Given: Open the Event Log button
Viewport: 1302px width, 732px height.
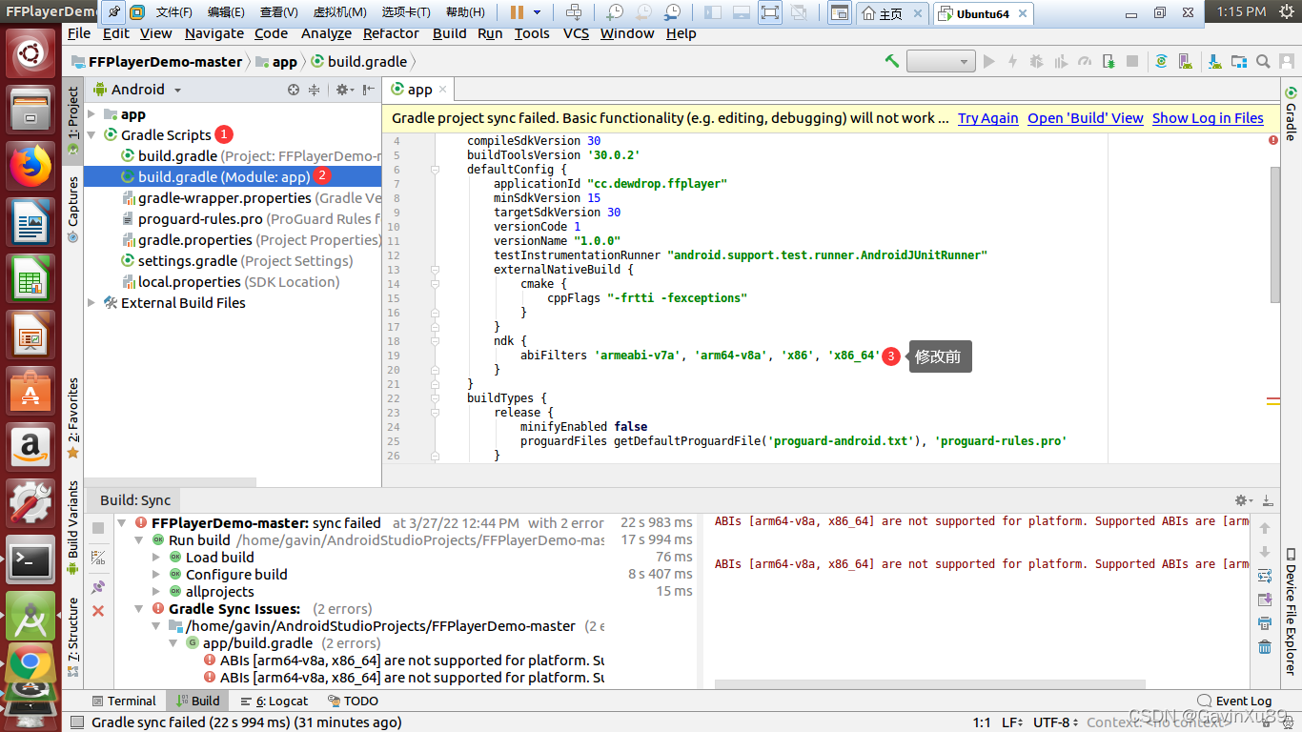Looking at the screenshot, I should click(x=1234, y=701).
